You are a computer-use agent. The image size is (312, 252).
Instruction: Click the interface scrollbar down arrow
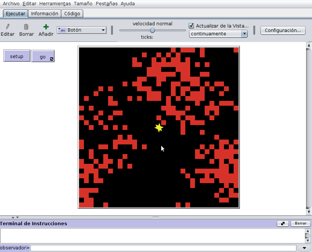[x=309, y=212]
